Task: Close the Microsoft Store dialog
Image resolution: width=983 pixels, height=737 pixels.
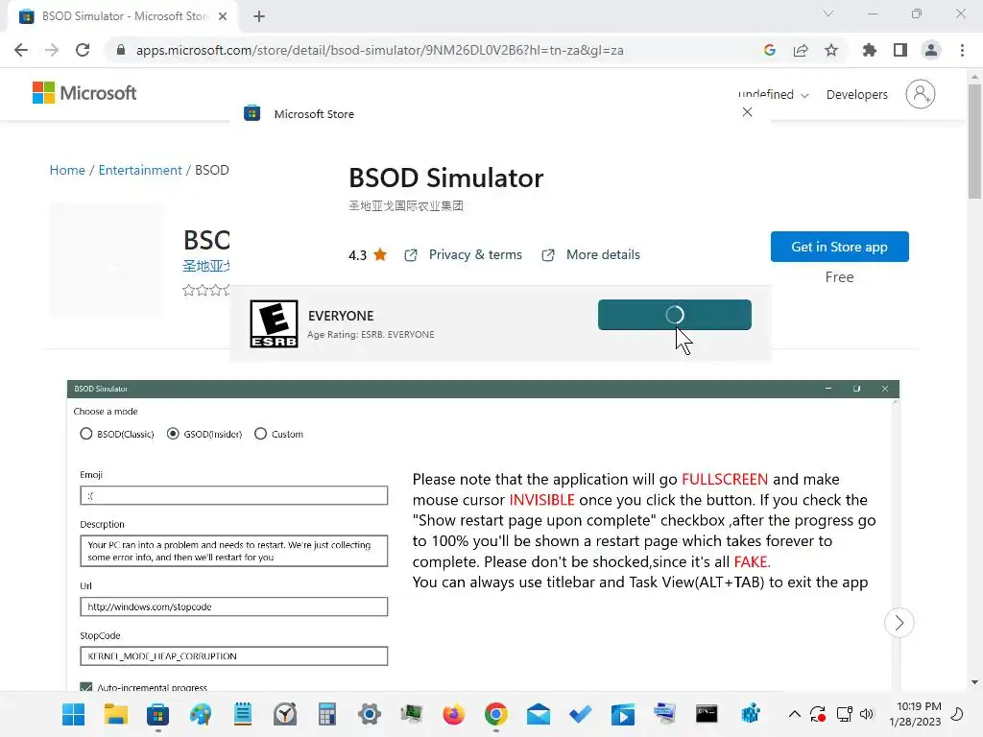Action: [x=747, y=112]
